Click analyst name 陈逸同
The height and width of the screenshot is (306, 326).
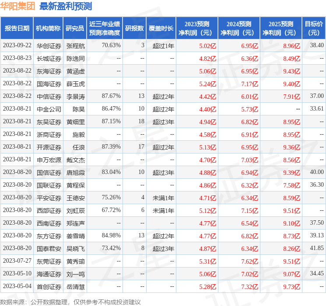pos(76,59)
